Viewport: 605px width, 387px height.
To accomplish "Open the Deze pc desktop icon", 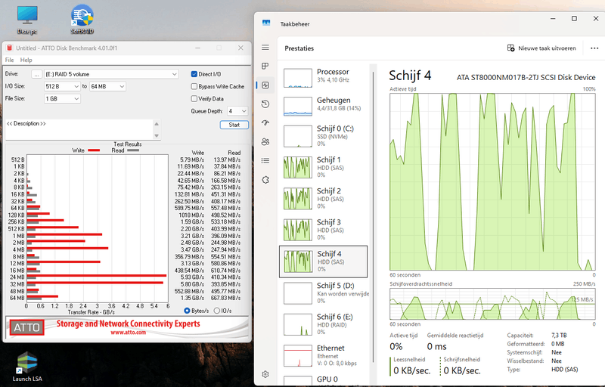I will 27,20.
